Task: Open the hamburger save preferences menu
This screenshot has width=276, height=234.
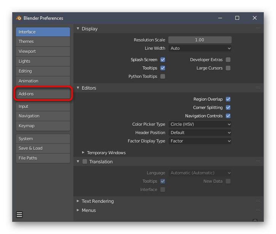Action: click(19, 215)
